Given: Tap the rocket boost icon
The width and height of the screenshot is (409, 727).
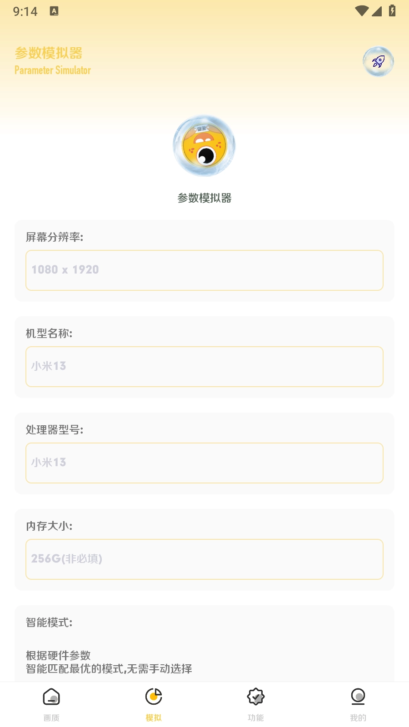Looking at the screenshot, I should tap(378, 61).
